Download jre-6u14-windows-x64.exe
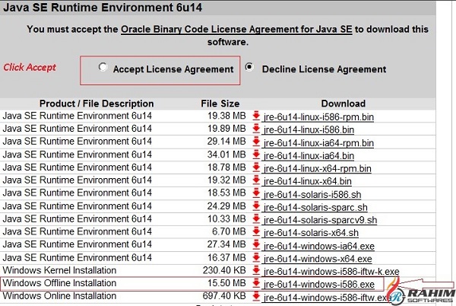 318,259
